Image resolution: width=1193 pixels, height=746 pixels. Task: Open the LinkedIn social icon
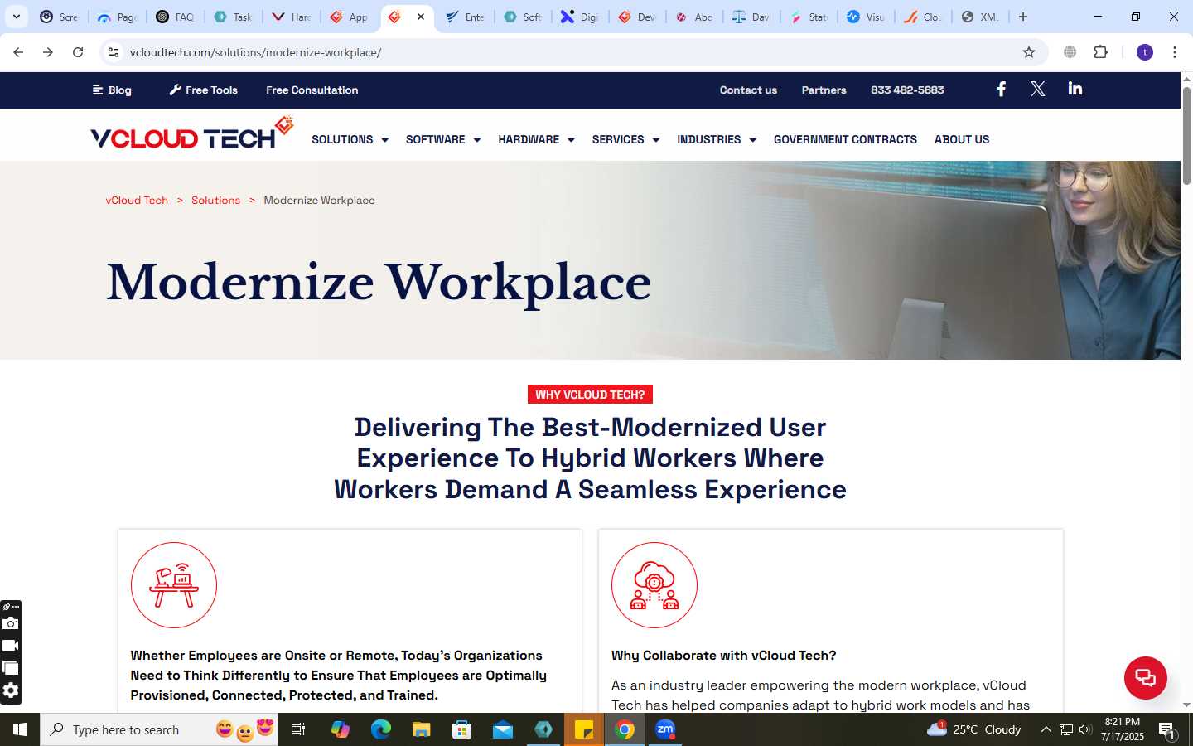[x=1075, y=89]
